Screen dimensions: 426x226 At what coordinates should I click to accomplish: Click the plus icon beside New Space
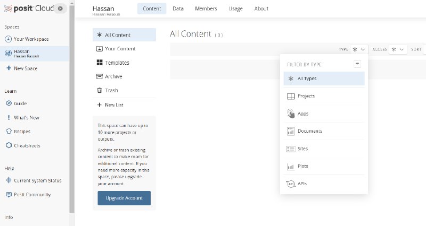click(9, 68)
